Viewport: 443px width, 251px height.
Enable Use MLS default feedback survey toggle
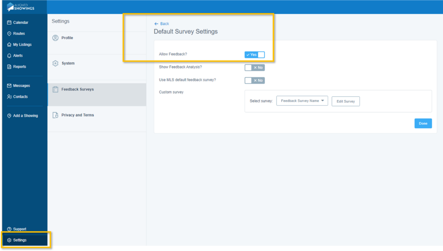click(x=254, y=80)
